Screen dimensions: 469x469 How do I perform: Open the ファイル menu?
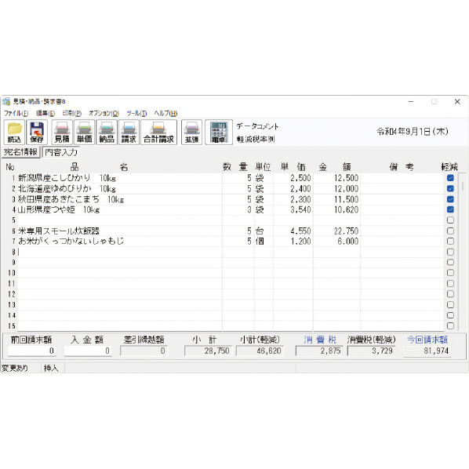pyautogui.click(x=16, y=113)
